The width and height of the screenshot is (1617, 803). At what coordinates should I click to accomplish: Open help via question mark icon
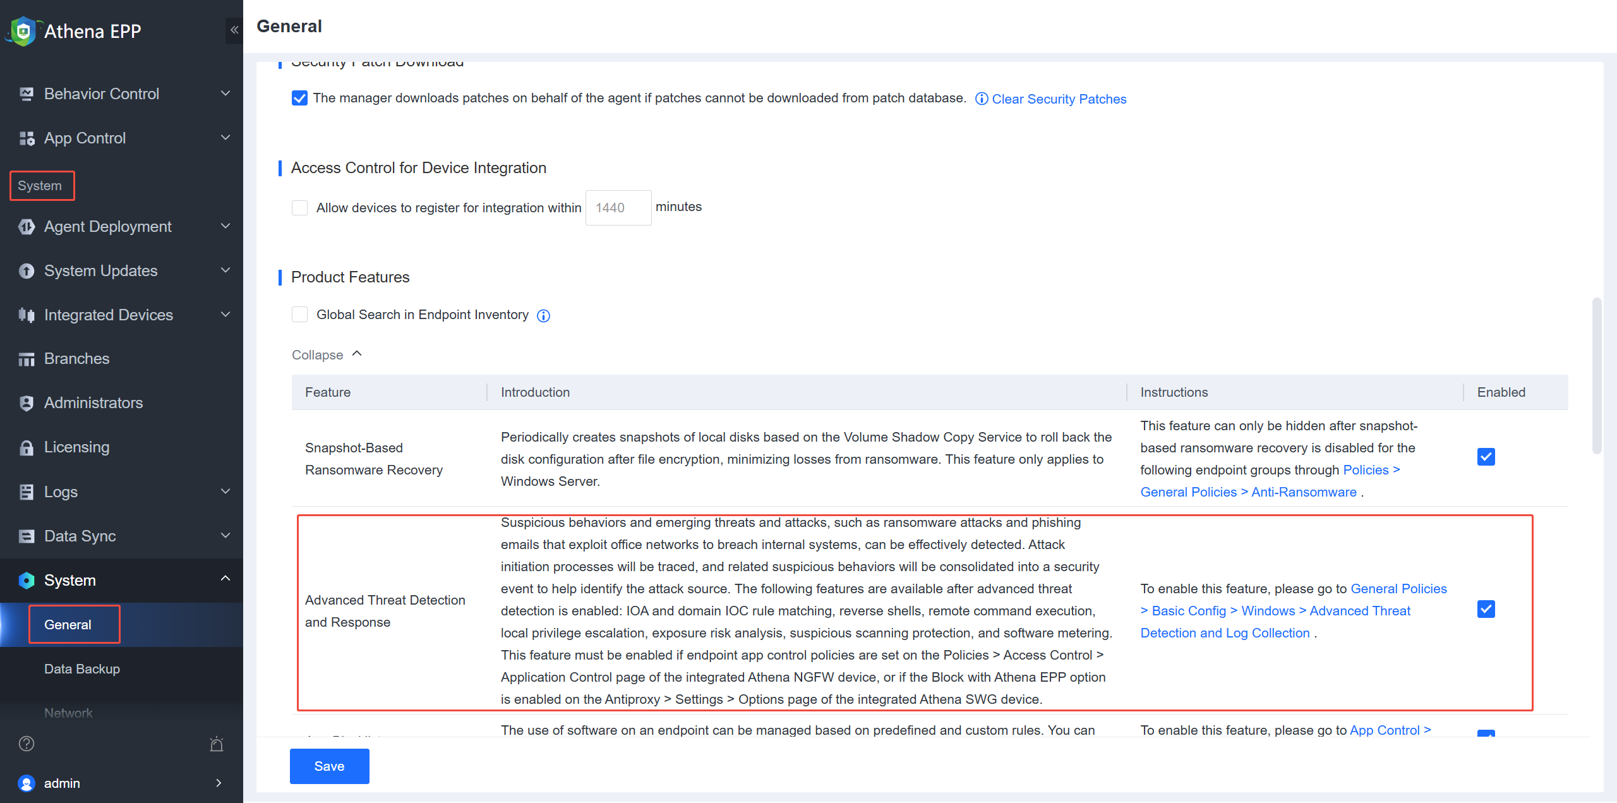[x=27, y=744]
